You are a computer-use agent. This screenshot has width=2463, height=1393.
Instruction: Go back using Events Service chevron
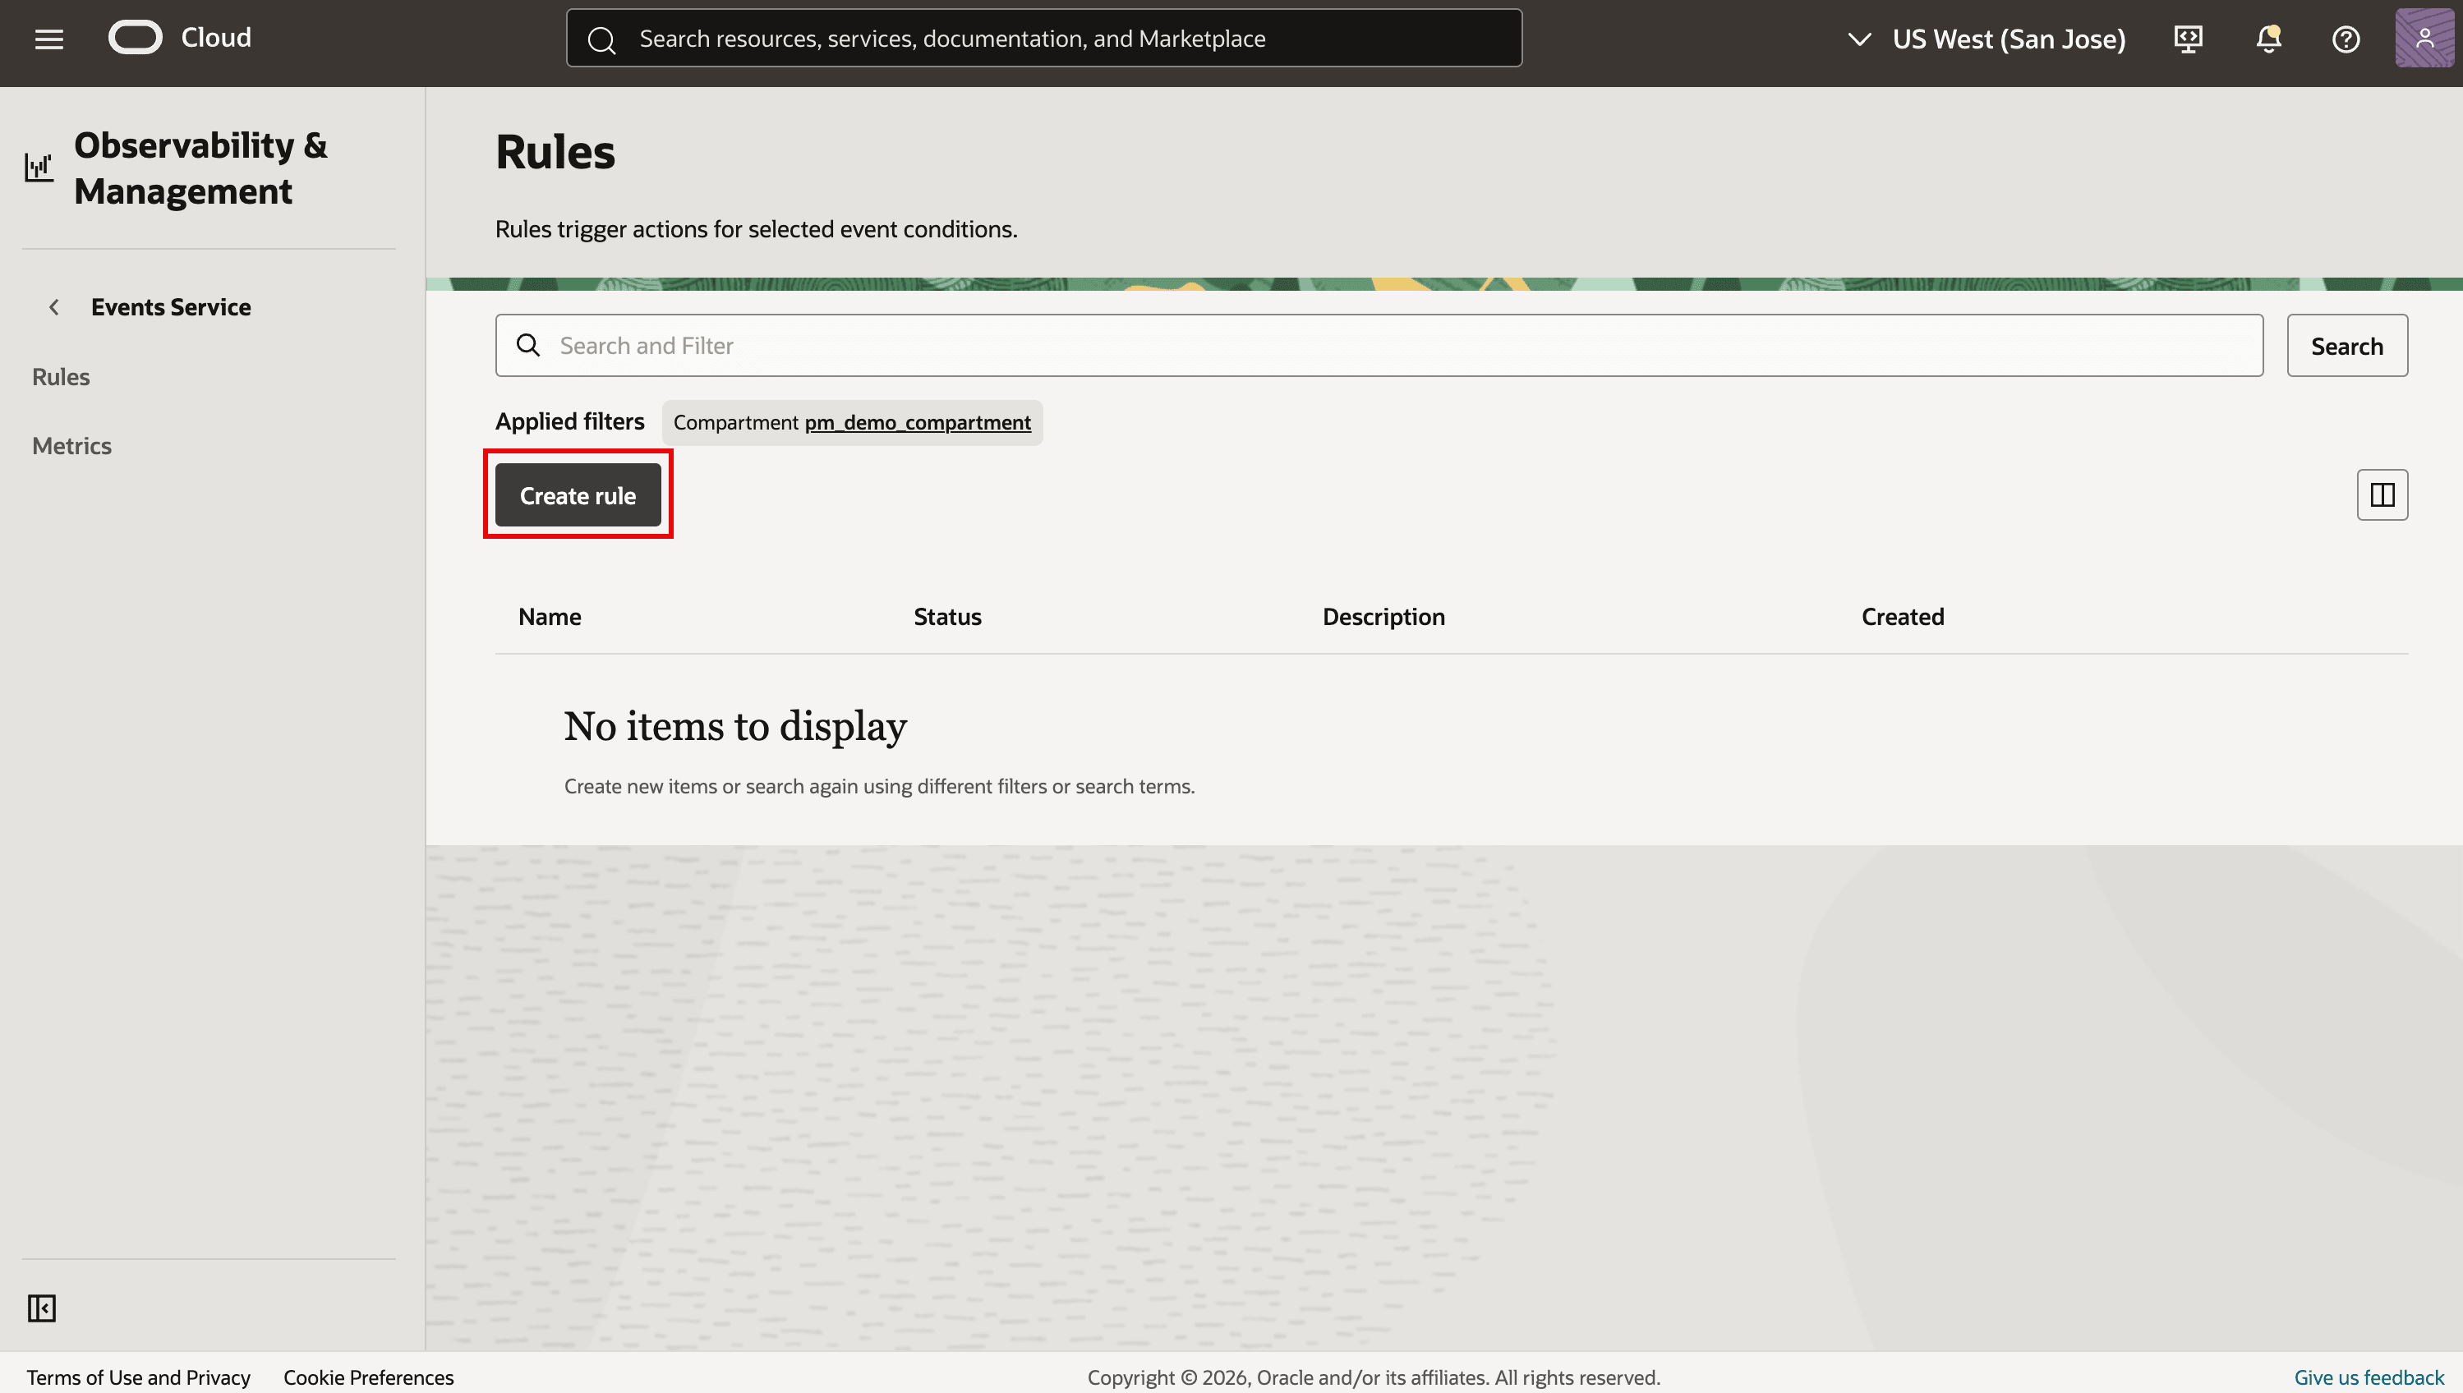point(53,307)
